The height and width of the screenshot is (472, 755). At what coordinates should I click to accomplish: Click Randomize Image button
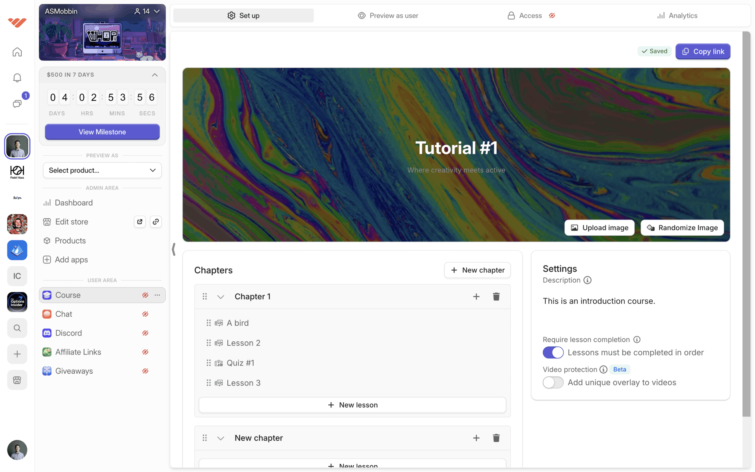[682, 228]
